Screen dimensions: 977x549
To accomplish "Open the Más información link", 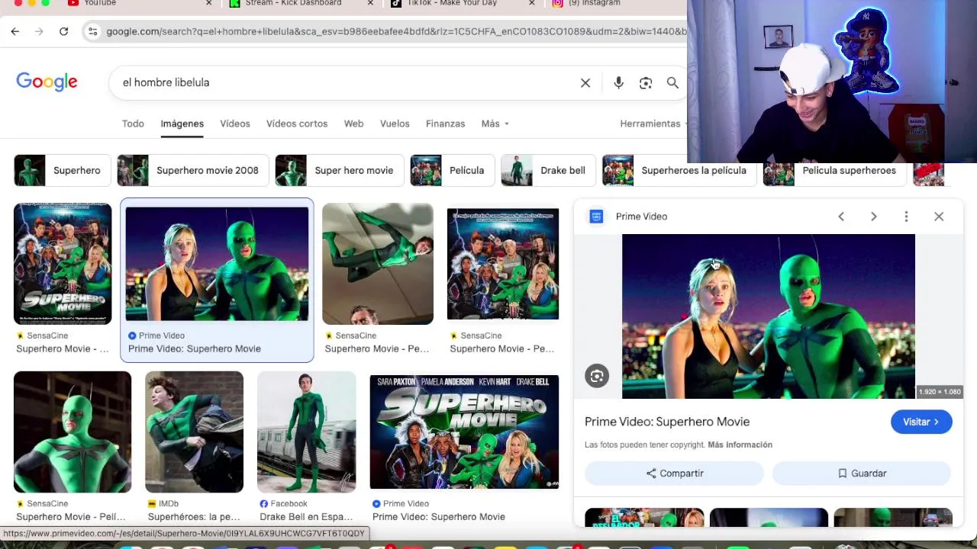I will point(740,445).
